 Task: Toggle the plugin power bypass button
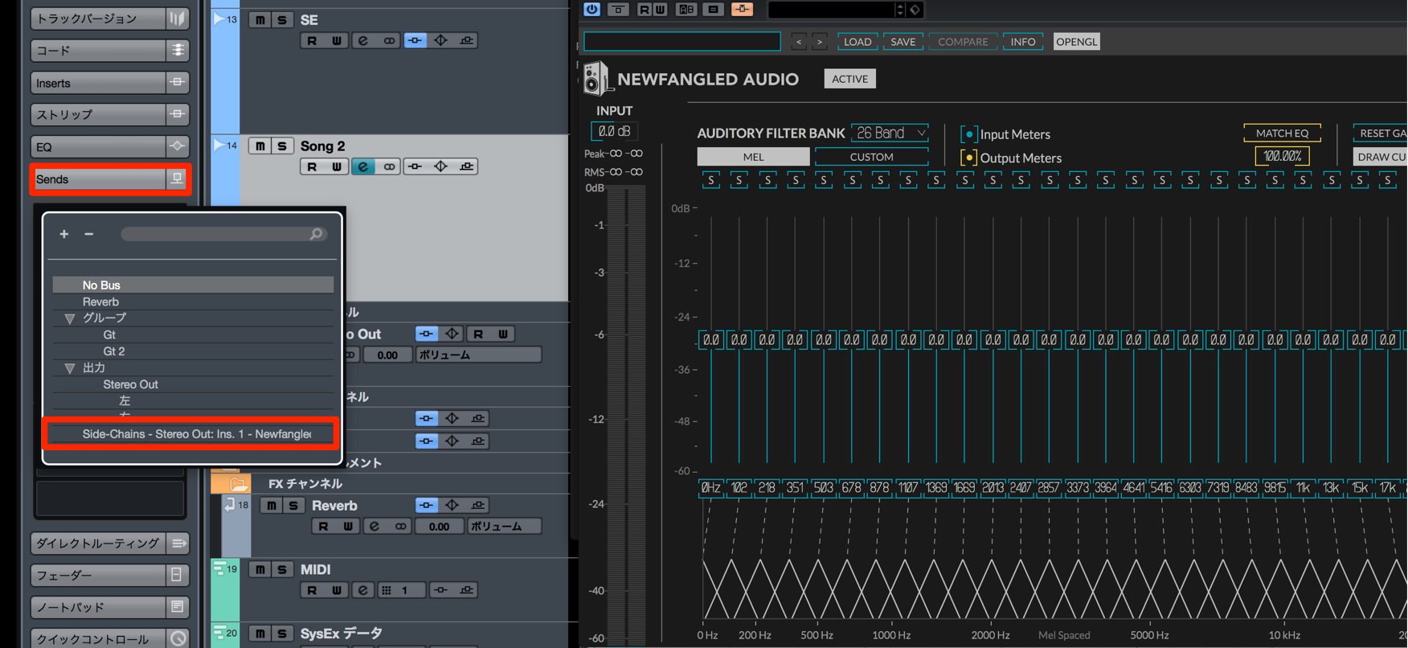tap(591, 9)
